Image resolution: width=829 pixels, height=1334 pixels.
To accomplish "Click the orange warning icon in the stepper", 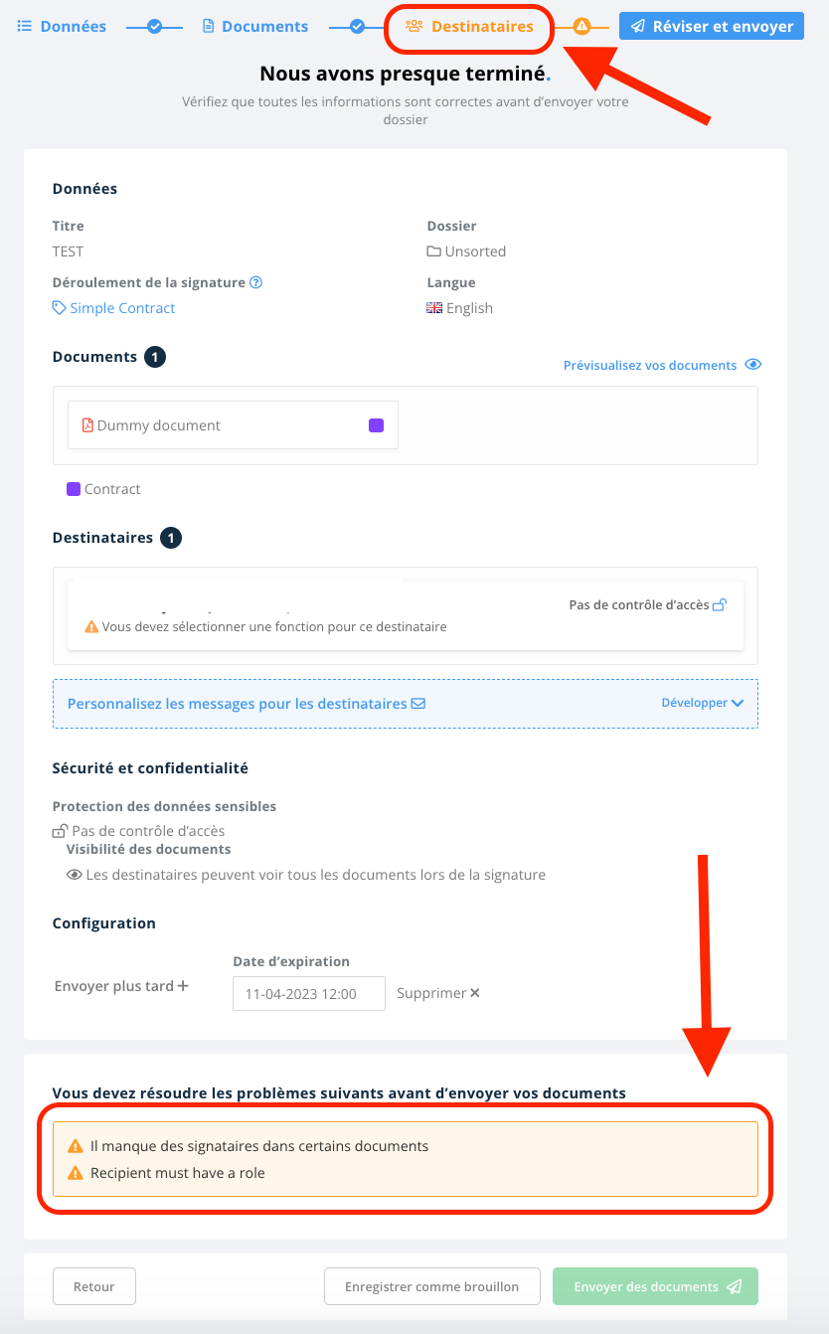I will [582, 27].
